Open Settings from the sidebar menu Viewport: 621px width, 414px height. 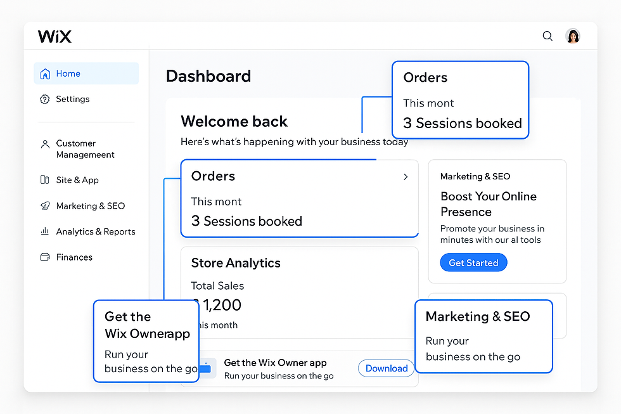[x=72, y=99]
